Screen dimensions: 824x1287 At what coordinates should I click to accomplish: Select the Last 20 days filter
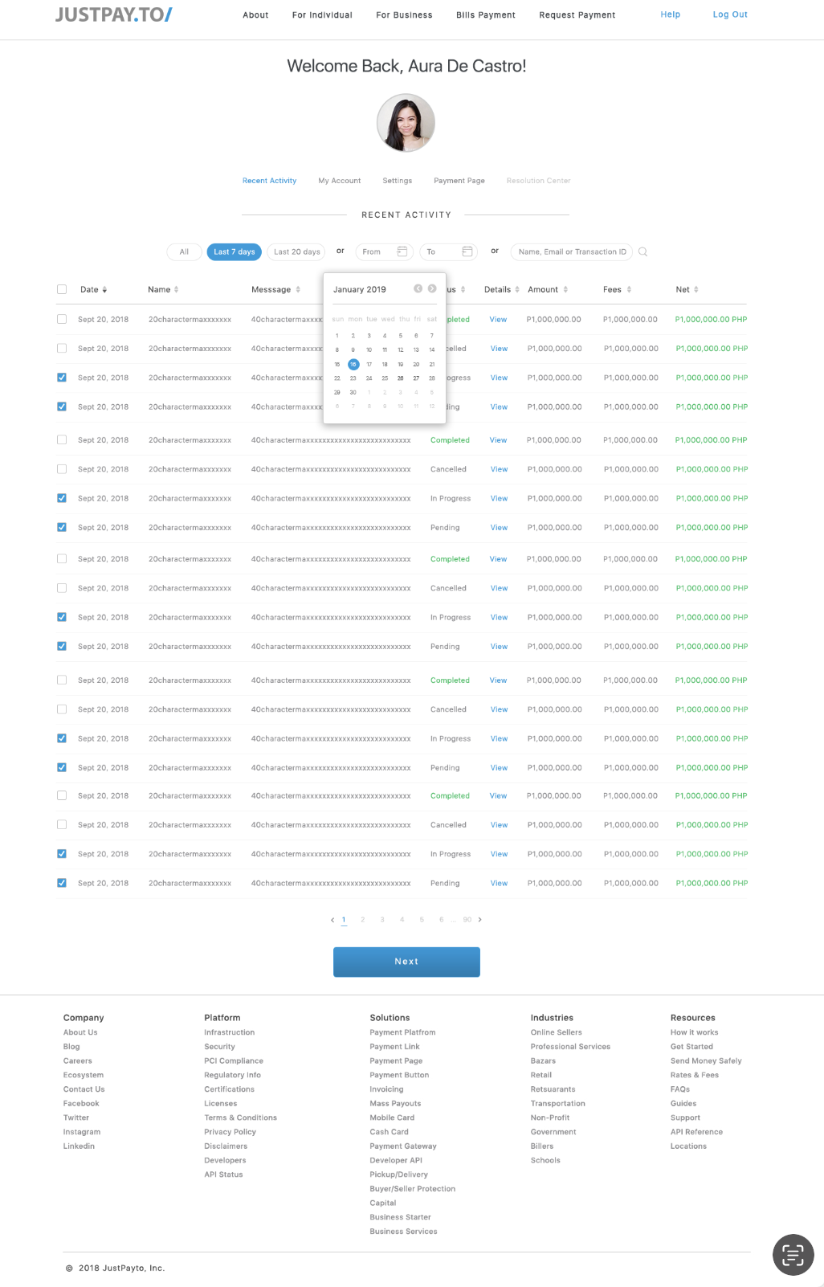pyautogui.click(x=296, y=251)
